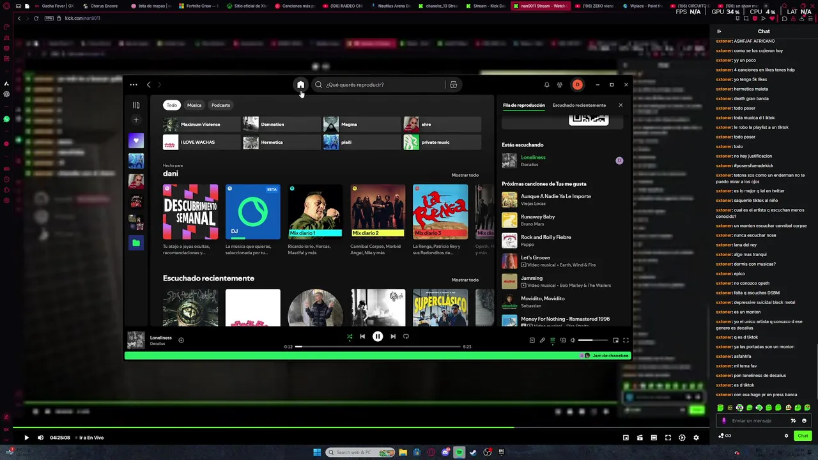The image size is (818, 460).
Task: Open the green folder in Spotify sidebar
Action: [x=135, y=243]
